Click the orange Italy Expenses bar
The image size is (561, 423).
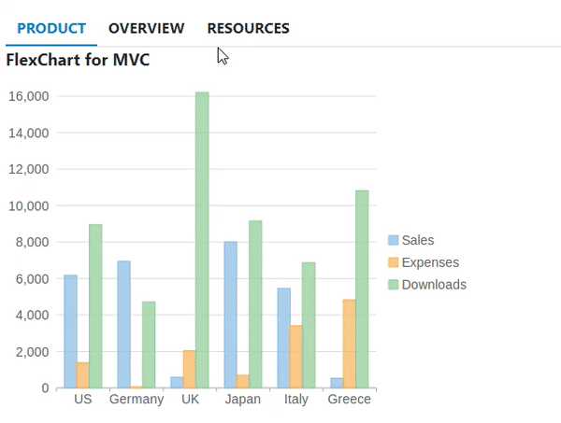click(x=295, y=357)
